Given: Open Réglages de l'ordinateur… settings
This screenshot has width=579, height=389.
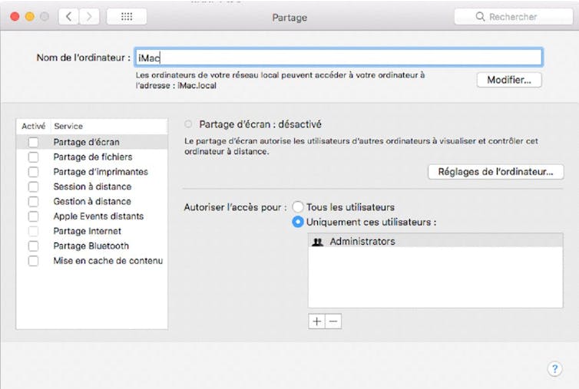Looking at the screenshot, I should click(x=495, y=172).
